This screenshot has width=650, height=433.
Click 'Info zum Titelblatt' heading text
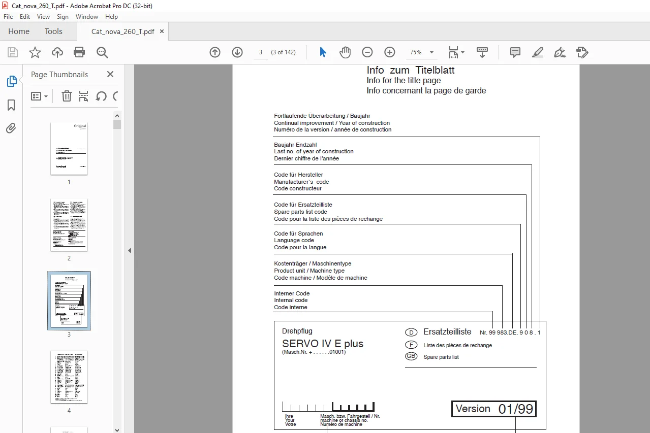(x=411, y=70)
